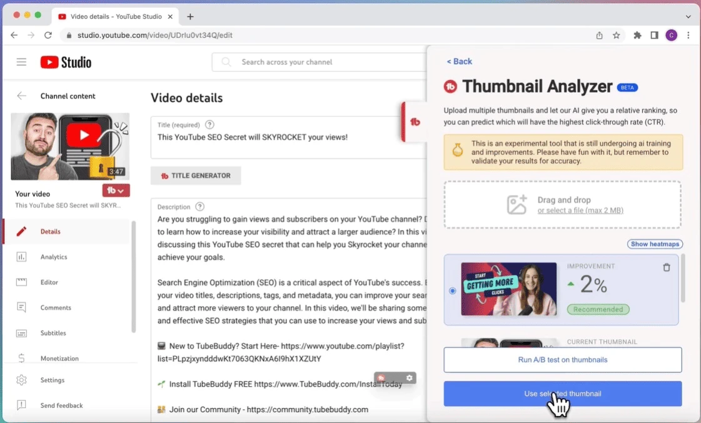The height and width of the screenshot is (423, 701).
Task: Open Analytics in the sidebar
Action: [54, 257]
